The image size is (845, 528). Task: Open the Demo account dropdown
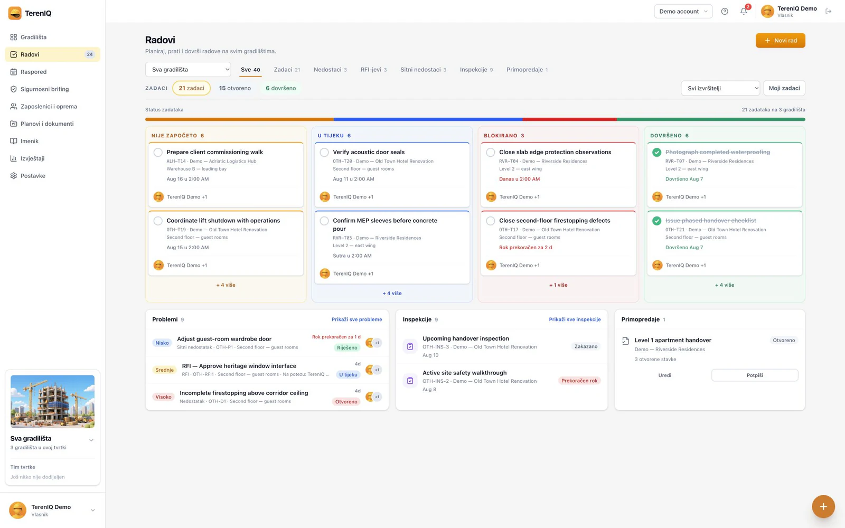683,11
